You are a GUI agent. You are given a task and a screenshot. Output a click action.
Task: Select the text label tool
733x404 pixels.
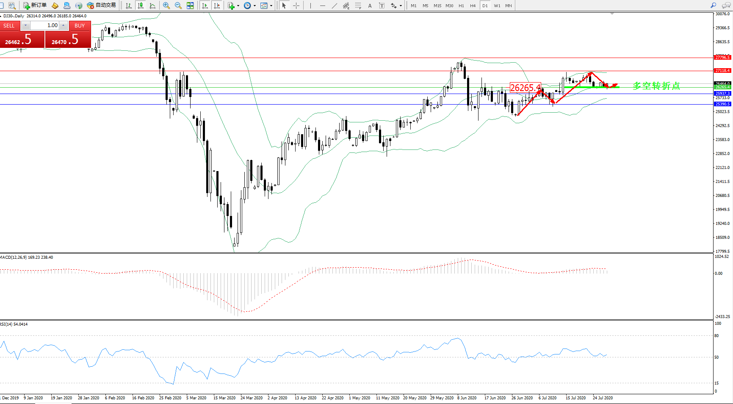(x=382, y=6)
